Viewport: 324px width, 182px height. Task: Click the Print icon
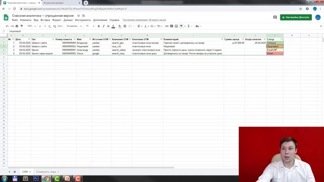17,26
